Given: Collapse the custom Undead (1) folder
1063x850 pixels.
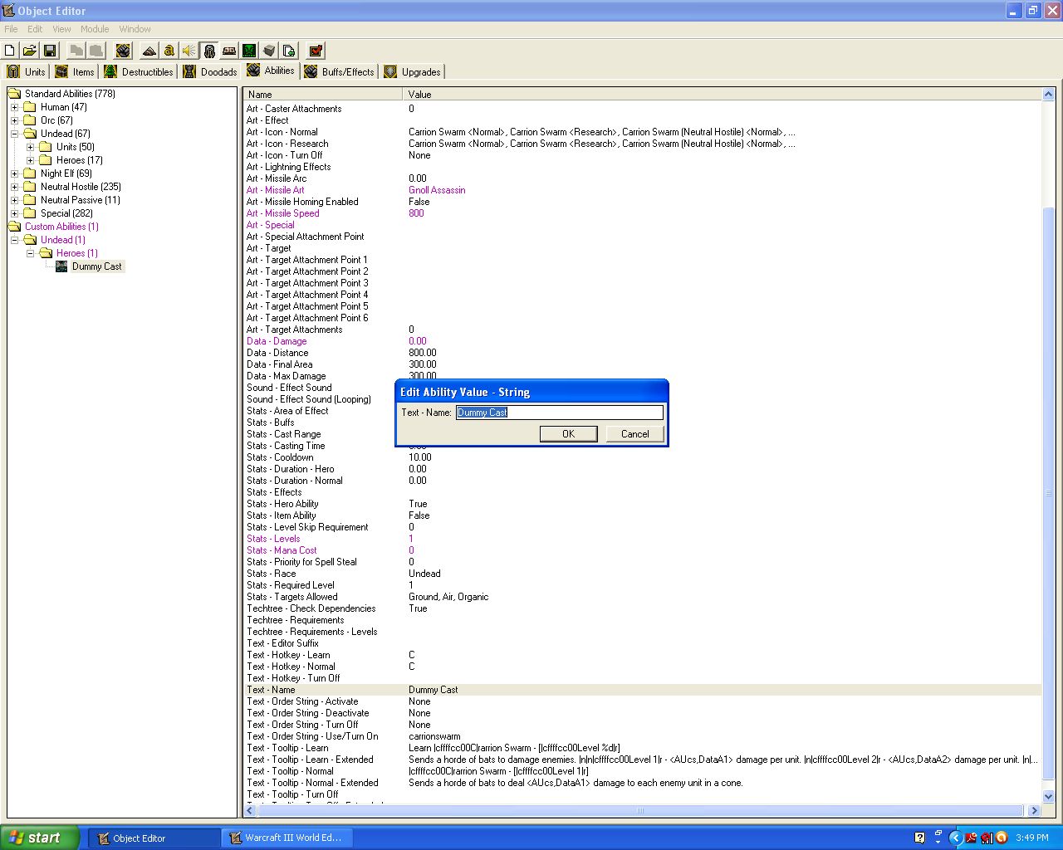Looking at the screenshot, I should click(14, 240).
